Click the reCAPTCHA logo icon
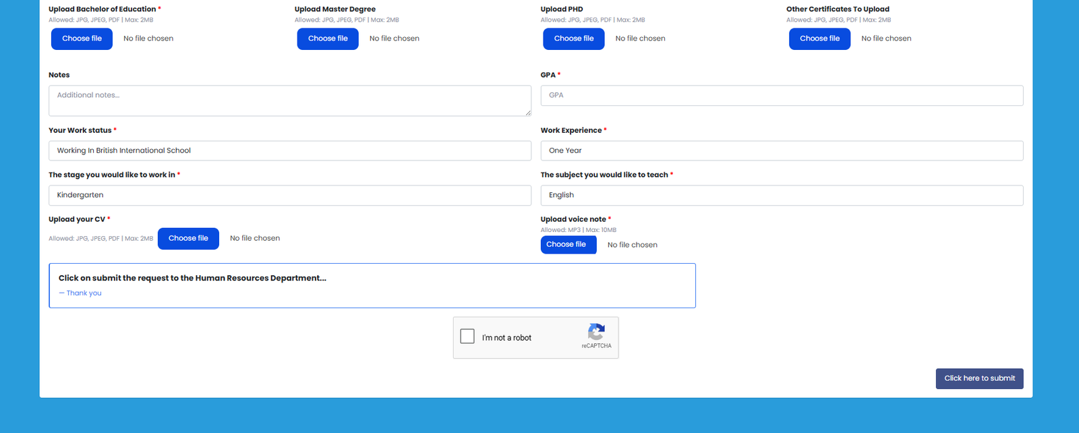This screenshot has height=433, width=1079. click(x=596, y=332)
